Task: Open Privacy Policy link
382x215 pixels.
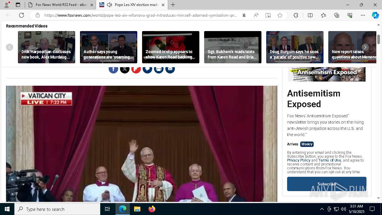Action: [299, 160]
